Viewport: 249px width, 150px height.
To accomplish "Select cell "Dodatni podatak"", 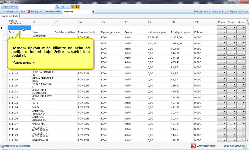I will pyautogui.click(x=66, y=32).
